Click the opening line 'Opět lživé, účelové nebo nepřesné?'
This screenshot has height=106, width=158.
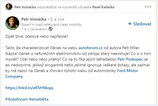point(37,36)
